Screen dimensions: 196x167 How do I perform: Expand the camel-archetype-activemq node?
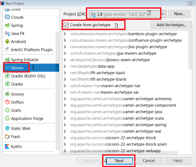65,99
